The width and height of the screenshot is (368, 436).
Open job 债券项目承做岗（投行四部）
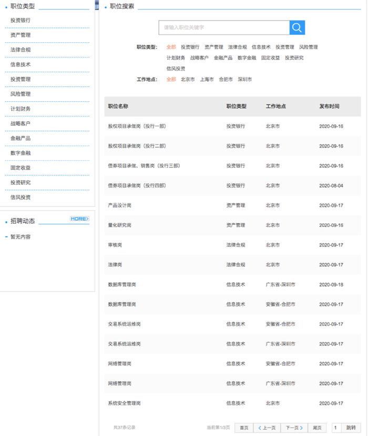(137, 185)
